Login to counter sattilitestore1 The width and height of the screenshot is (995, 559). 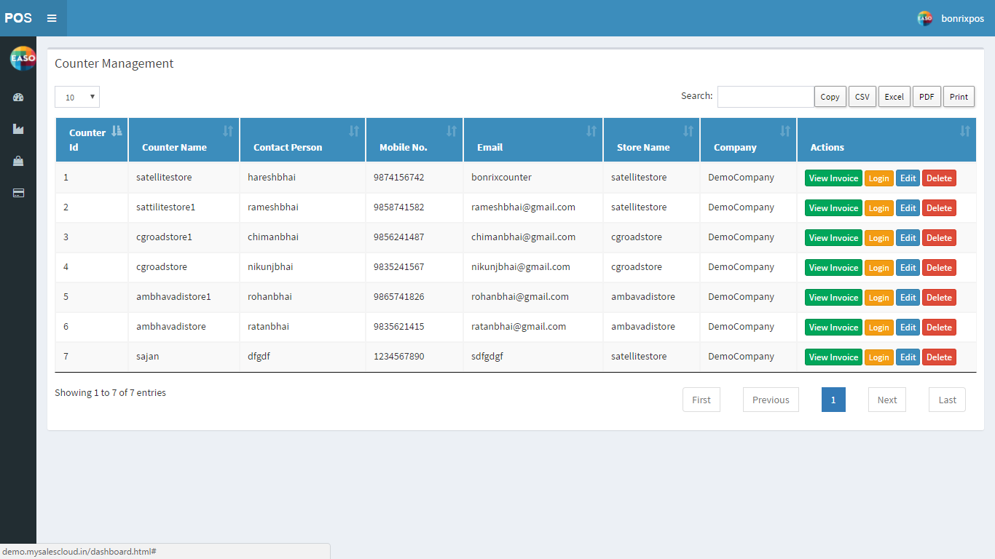click(879, 208)
